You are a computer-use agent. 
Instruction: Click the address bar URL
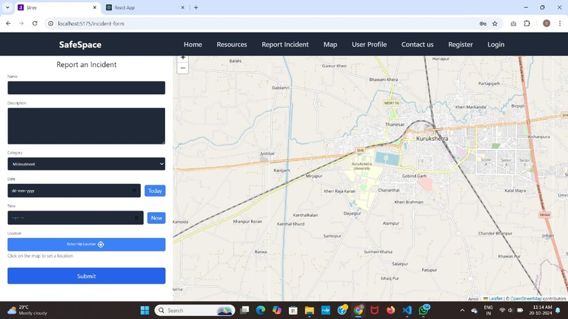tap(91, 23)
